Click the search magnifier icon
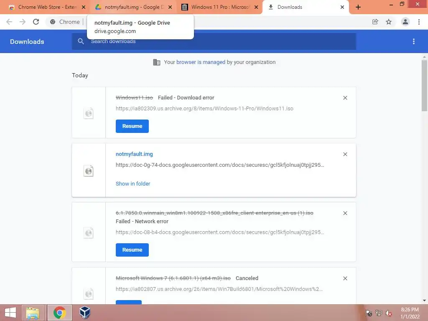Screen dimensions: 428x321 pos(81,41)
